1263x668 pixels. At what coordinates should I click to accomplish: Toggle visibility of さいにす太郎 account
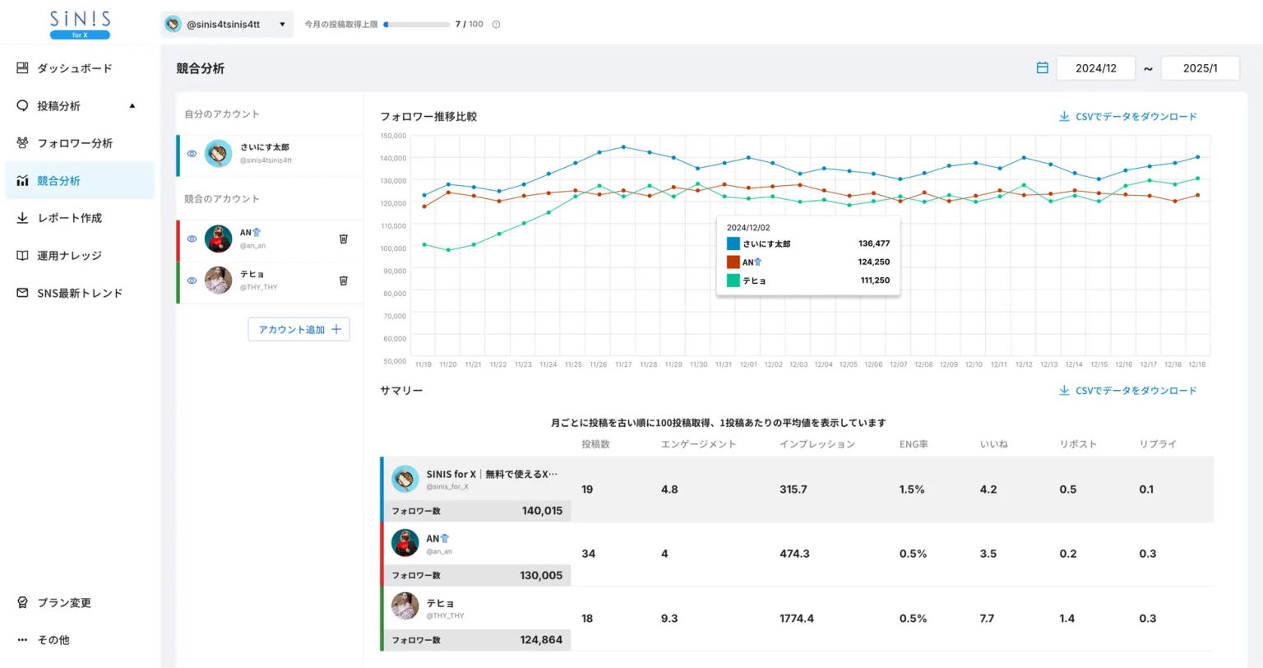(192, 154)
